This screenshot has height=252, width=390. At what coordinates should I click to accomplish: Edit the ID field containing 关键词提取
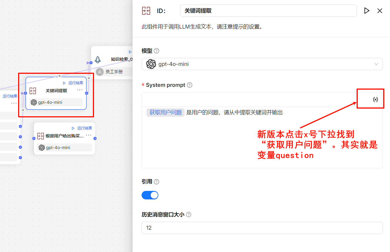point(268,11)
